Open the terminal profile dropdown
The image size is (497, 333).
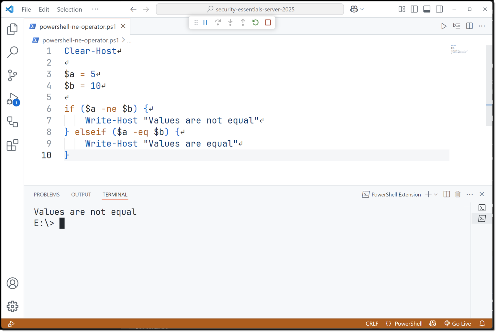pyautogui.click(x=436, y=194)
